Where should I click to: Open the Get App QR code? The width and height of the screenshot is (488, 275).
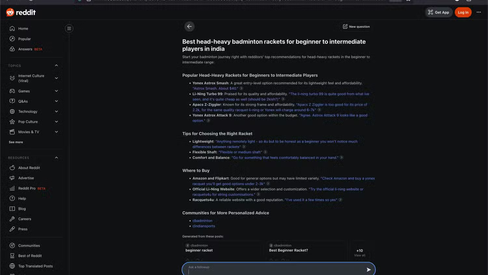[430, 12]
